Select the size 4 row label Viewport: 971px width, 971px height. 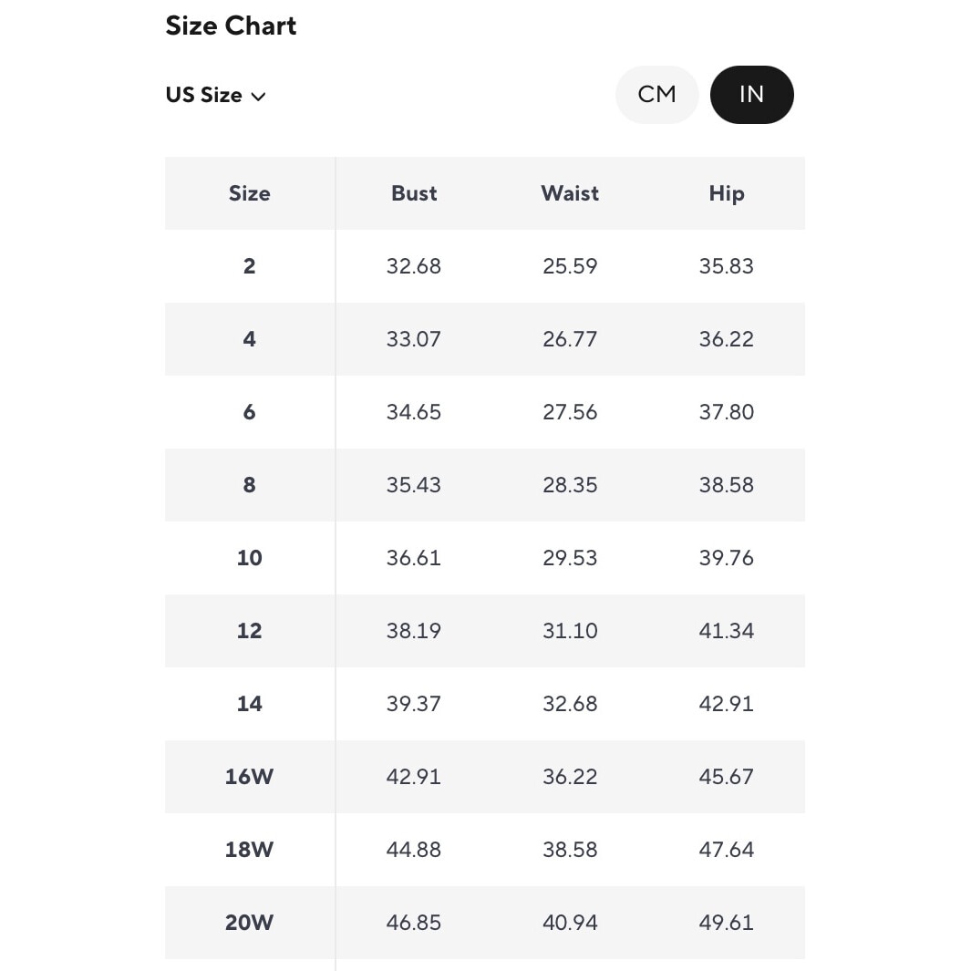click(x=249, y=339)
